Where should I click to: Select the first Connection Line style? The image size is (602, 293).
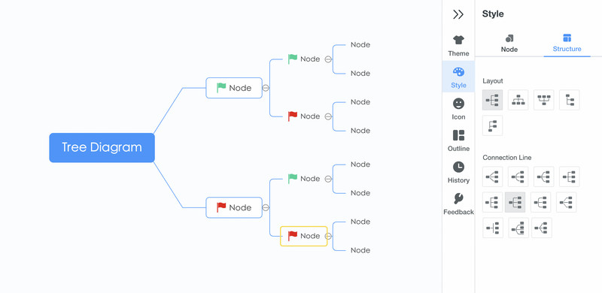tap(493, 177)
